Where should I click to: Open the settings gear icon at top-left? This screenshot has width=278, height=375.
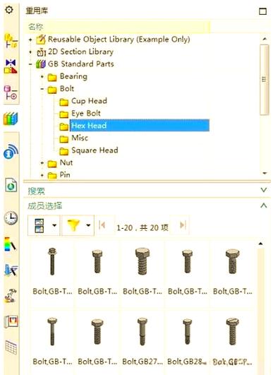9,10
